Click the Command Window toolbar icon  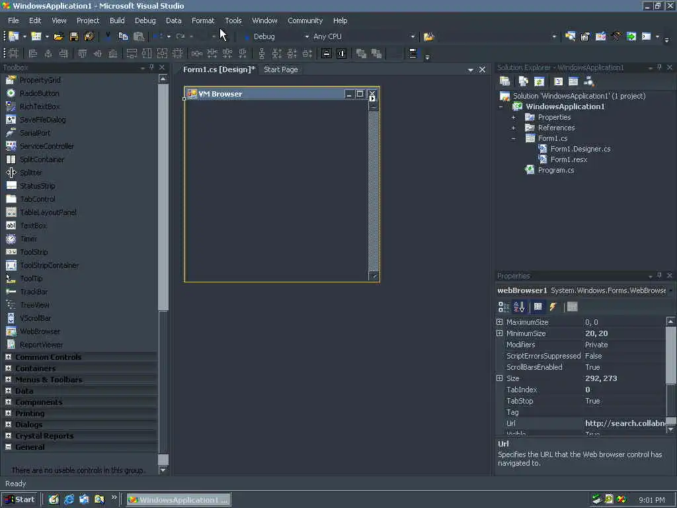click(x=647, y=37)
